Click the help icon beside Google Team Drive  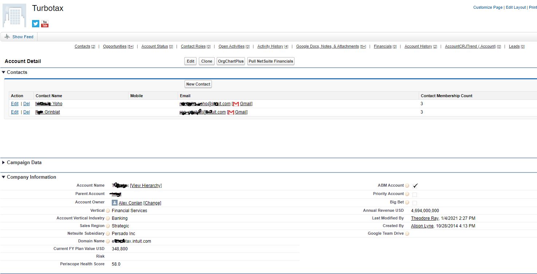click(407, 234)
